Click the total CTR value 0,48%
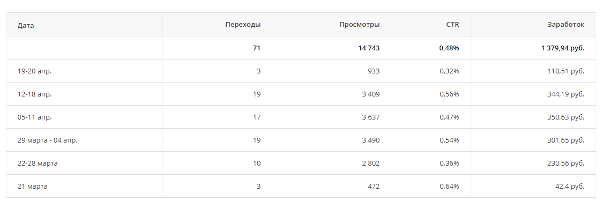603x216 pixels. point(449,48)
